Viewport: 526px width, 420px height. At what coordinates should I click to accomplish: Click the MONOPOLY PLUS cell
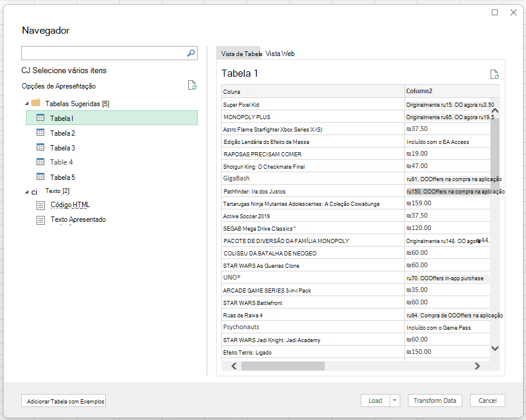[313, 117]
